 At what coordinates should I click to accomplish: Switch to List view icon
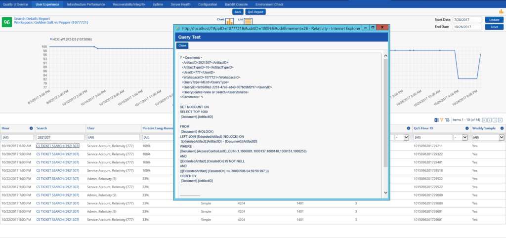248,22
